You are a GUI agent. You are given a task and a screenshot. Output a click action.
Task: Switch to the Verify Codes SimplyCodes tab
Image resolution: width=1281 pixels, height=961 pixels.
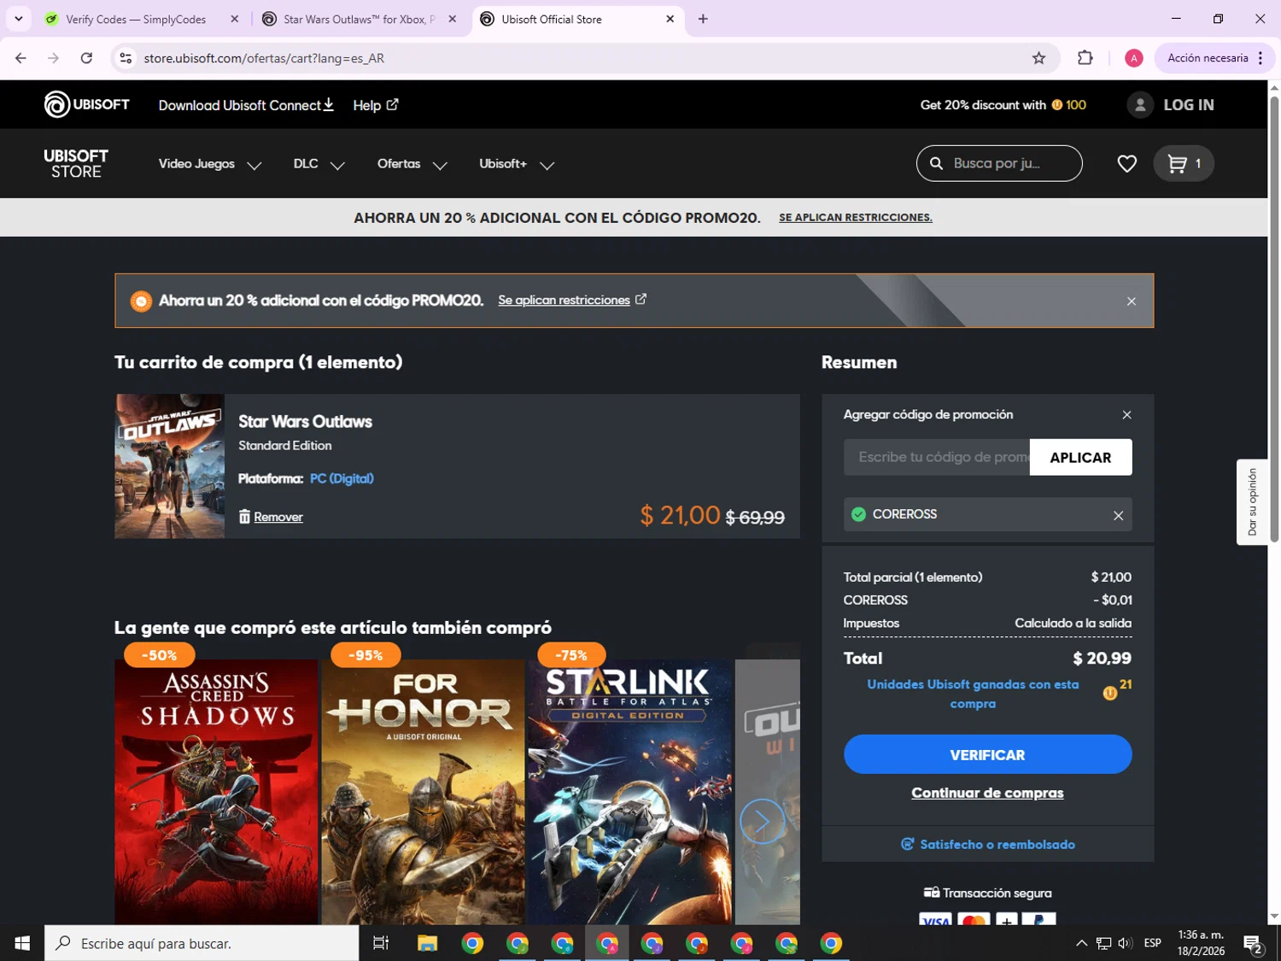137,19
